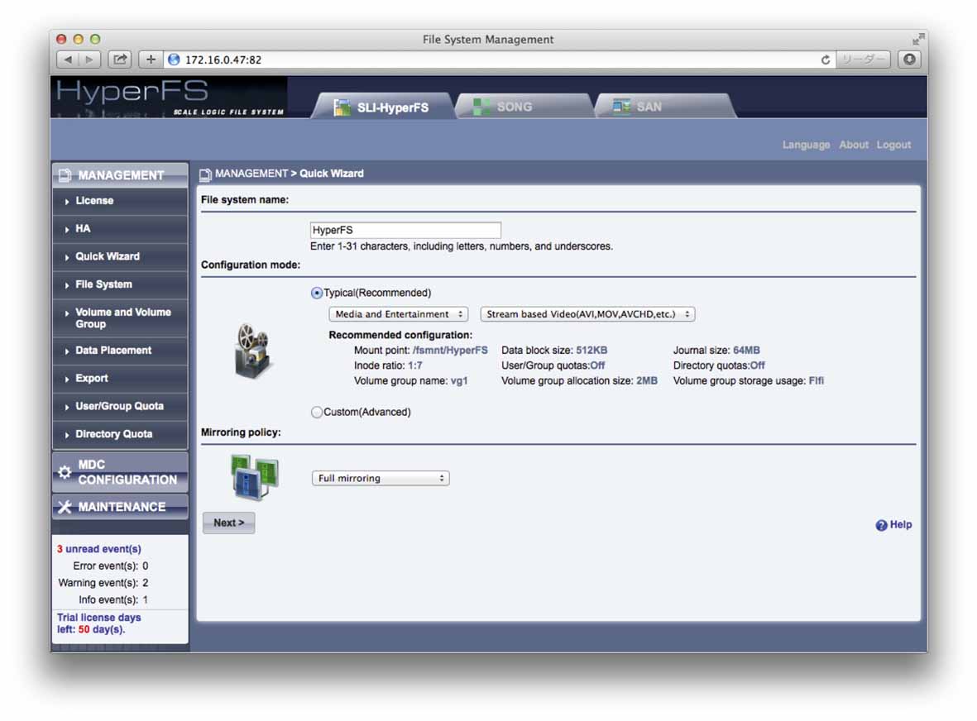977x721 pixels.
Task: Click the browser address bar URL
Action: point(223,60)
